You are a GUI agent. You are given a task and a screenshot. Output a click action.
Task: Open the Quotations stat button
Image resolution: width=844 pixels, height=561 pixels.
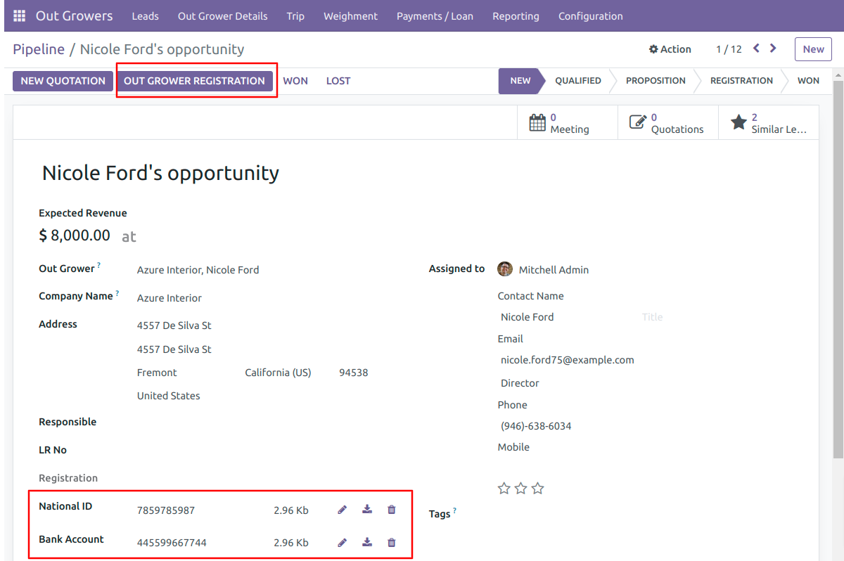(668, 123)
